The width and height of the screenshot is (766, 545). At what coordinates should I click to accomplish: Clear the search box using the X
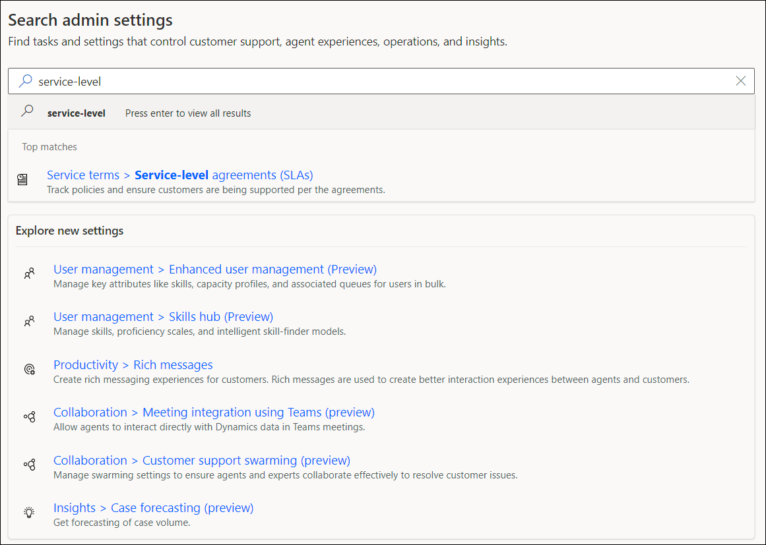coord(740,80)
